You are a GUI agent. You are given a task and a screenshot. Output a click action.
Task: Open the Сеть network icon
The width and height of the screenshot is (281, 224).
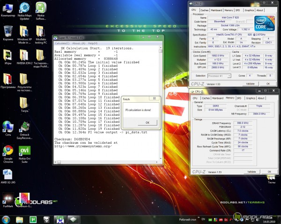8,128
